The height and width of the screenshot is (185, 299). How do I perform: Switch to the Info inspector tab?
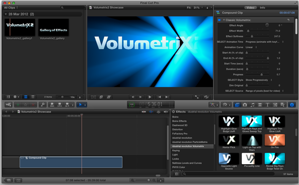pos(263,7)
